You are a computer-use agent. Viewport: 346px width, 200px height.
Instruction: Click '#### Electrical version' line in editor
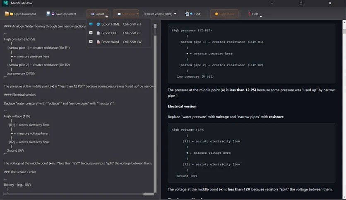[x=19, y=95]
